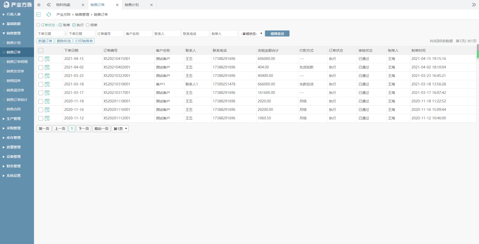Close the 物料档案 tab
Image resolution: width=479 pixels, height=244 pixels.
83,5
